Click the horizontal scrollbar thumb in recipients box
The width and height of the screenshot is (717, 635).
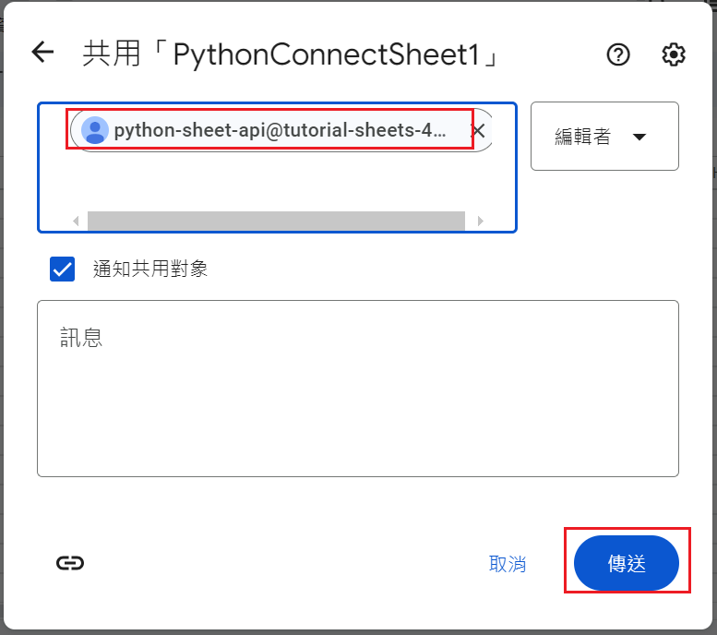pos(276,222)
